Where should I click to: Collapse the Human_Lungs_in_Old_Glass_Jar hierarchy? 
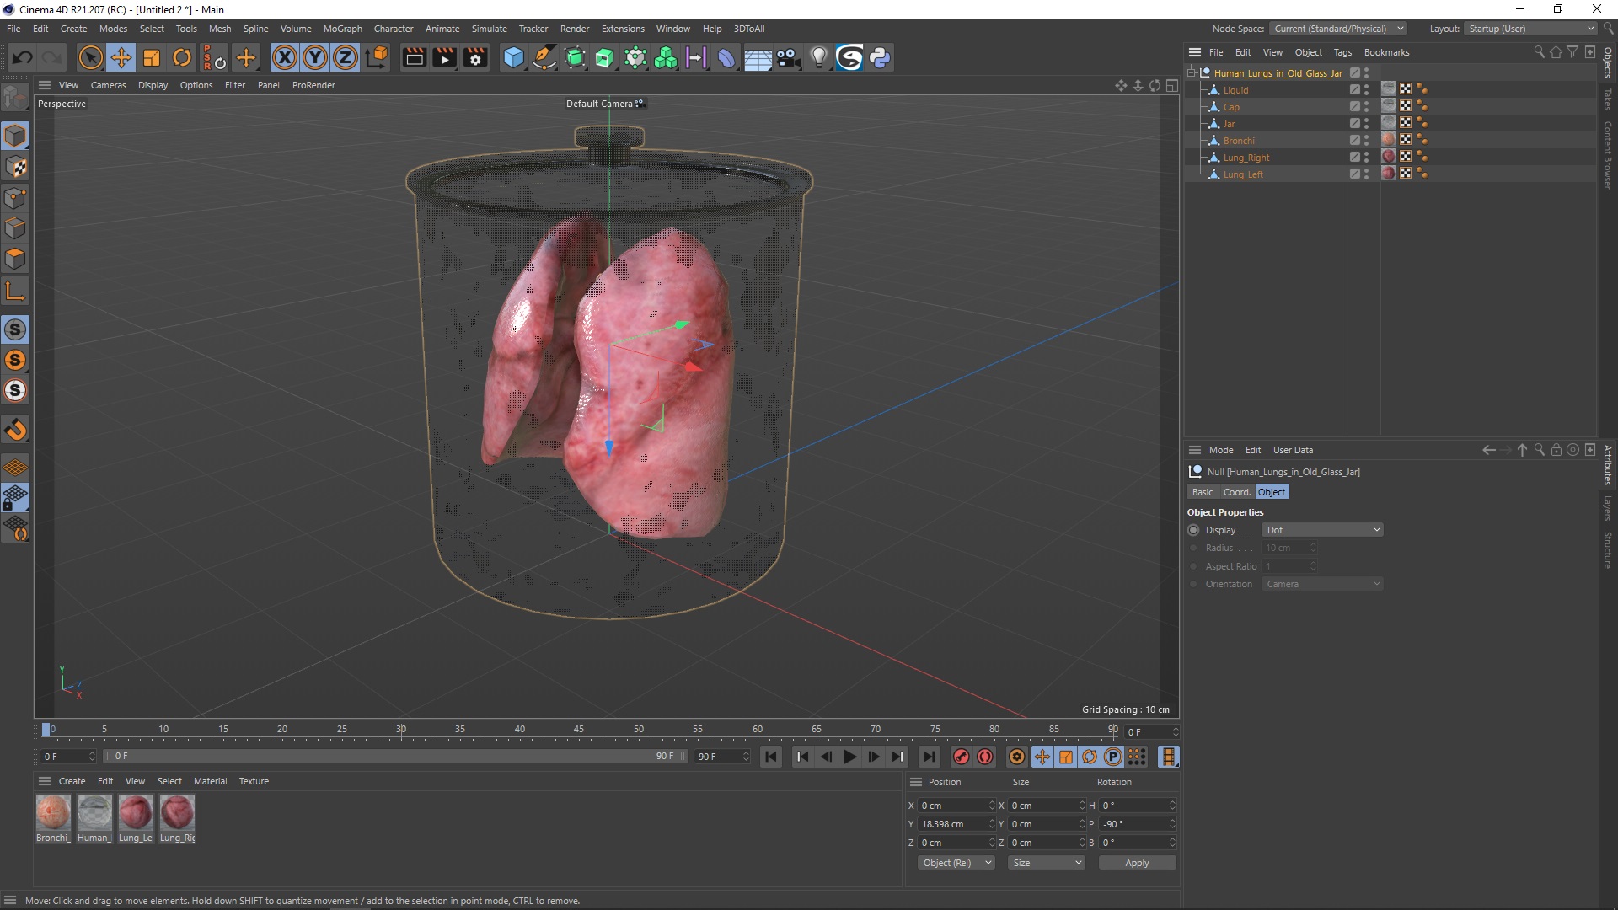pos(1192,73)
